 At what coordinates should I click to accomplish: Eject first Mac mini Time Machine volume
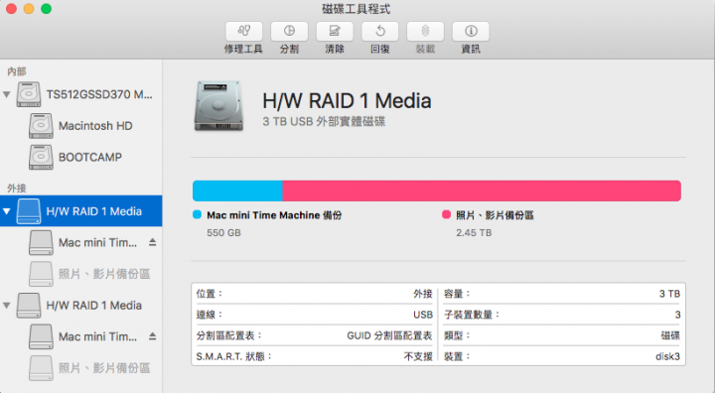click(153, 242)
